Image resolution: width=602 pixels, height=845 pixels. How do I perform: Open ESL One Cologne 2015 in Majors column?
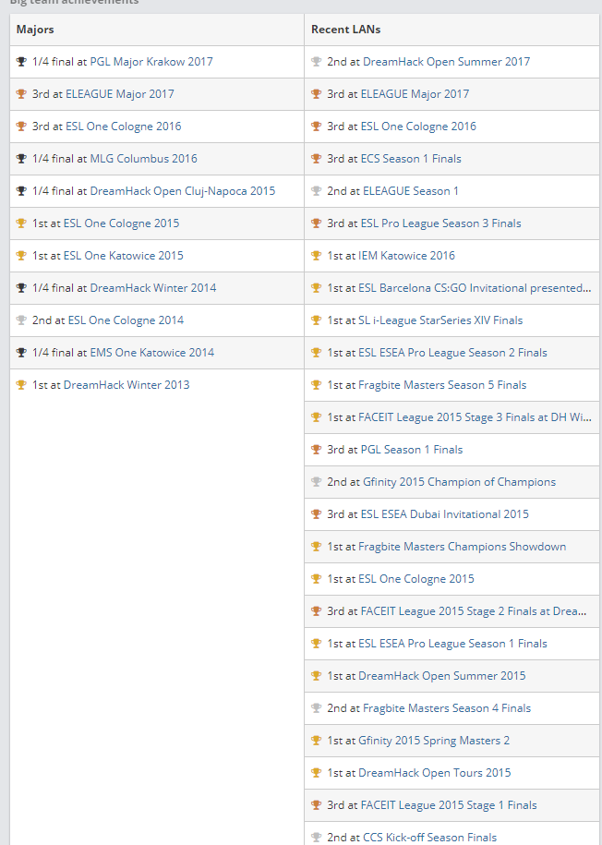tap(121, 223)
